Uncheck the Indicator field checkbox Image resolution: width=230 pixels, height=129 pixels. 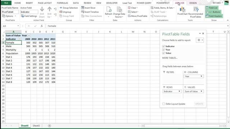164,46
